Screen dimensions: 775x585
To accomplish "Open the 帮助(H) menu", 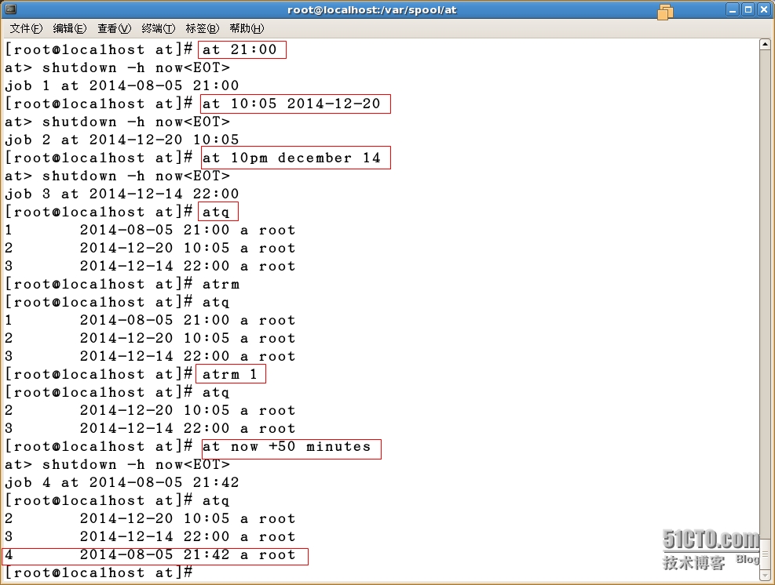I will (x=247, y=29).
